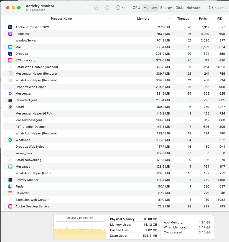Click the CCLibrary.app icon
The image size is (229, 242).
tap(10, 60)
